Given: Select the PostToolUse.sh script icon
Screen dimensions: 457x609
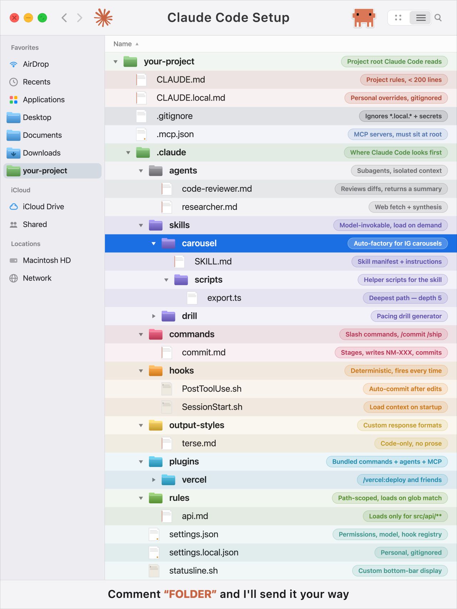Looking at the screenshot, I should [167, 389].
